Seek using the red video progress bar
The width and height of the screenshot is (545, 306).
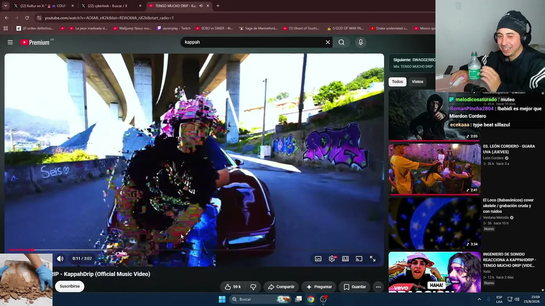coord(194,250)
